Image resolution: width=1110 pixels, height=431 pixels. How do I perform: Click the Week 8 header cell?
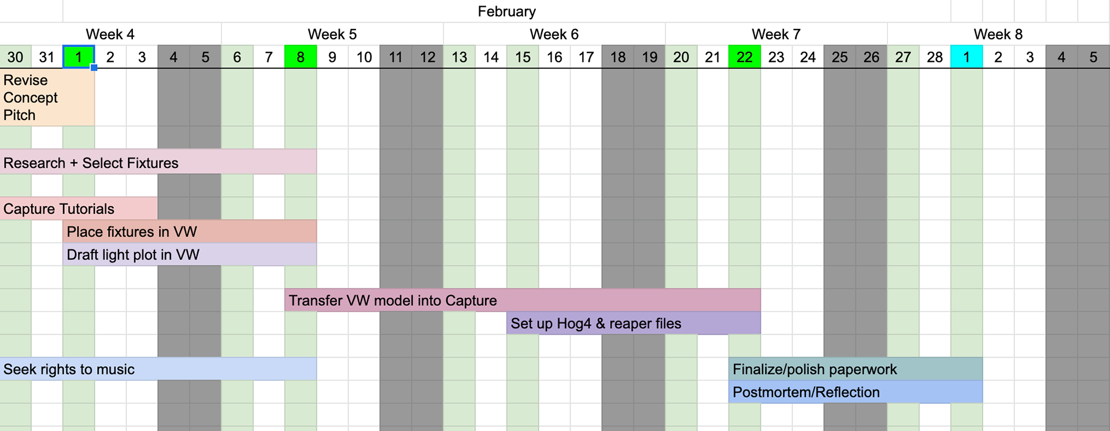pyautogui.click(x=998, y=34)
